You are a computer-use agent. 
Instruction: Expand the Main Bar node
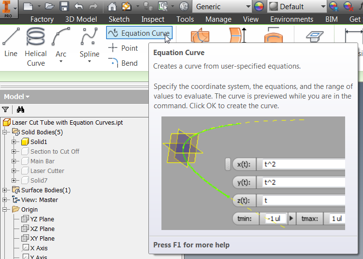coord(14,161)
